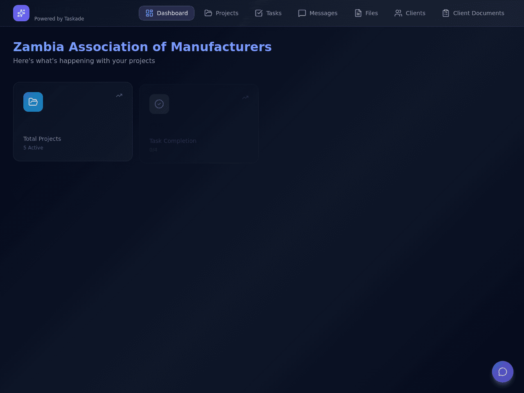Click the Clients people icon in navigation

[x=398, y=13]
